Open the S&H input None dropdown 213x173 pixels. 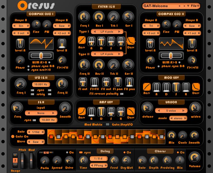pyautogui.click(x=41, y=113)
